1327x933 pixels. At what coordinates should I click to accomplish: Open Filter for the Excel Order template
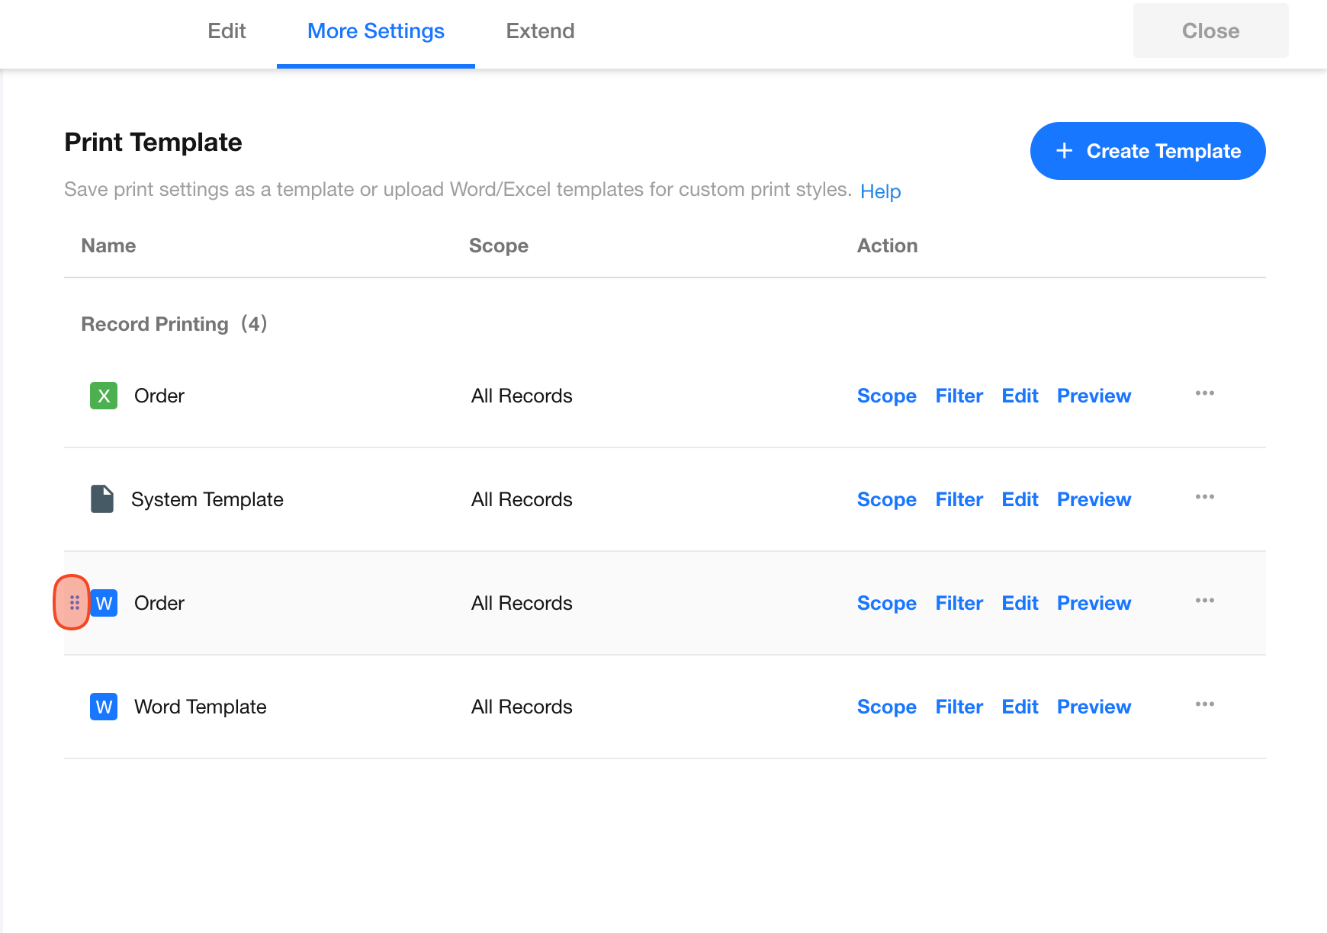click(959, 396)
